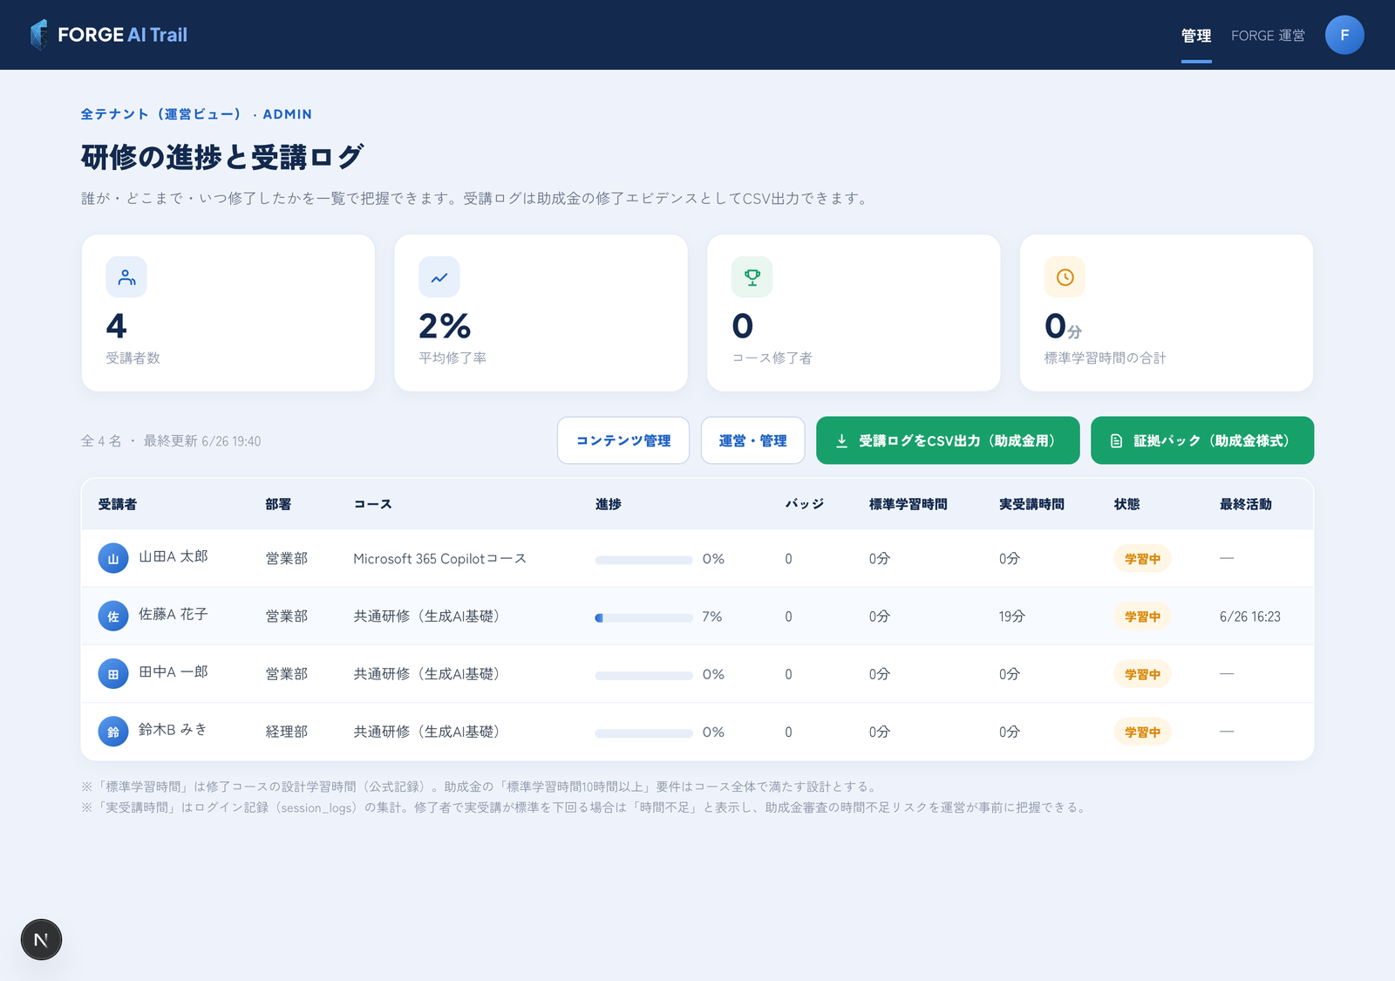This screenshot has height=981, width=1395.
Task: Click 田中A 一郎's 学習中 status badge
Action: 1142,673
